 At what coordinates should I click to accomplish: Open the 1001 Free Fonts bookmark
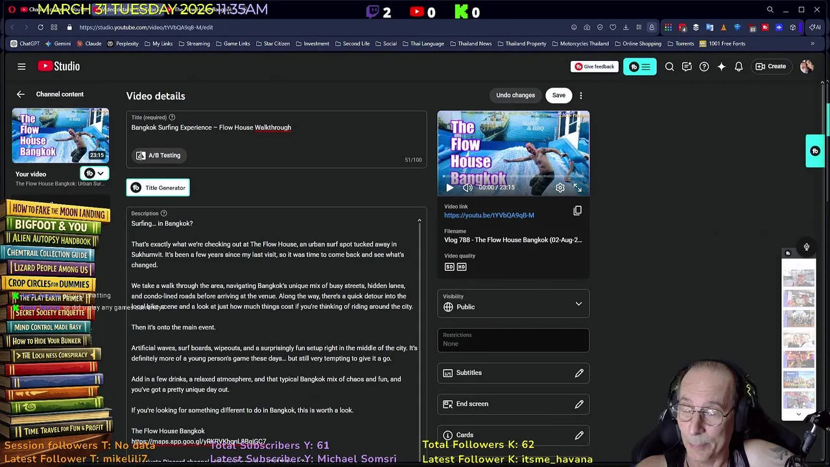point(722,43)
